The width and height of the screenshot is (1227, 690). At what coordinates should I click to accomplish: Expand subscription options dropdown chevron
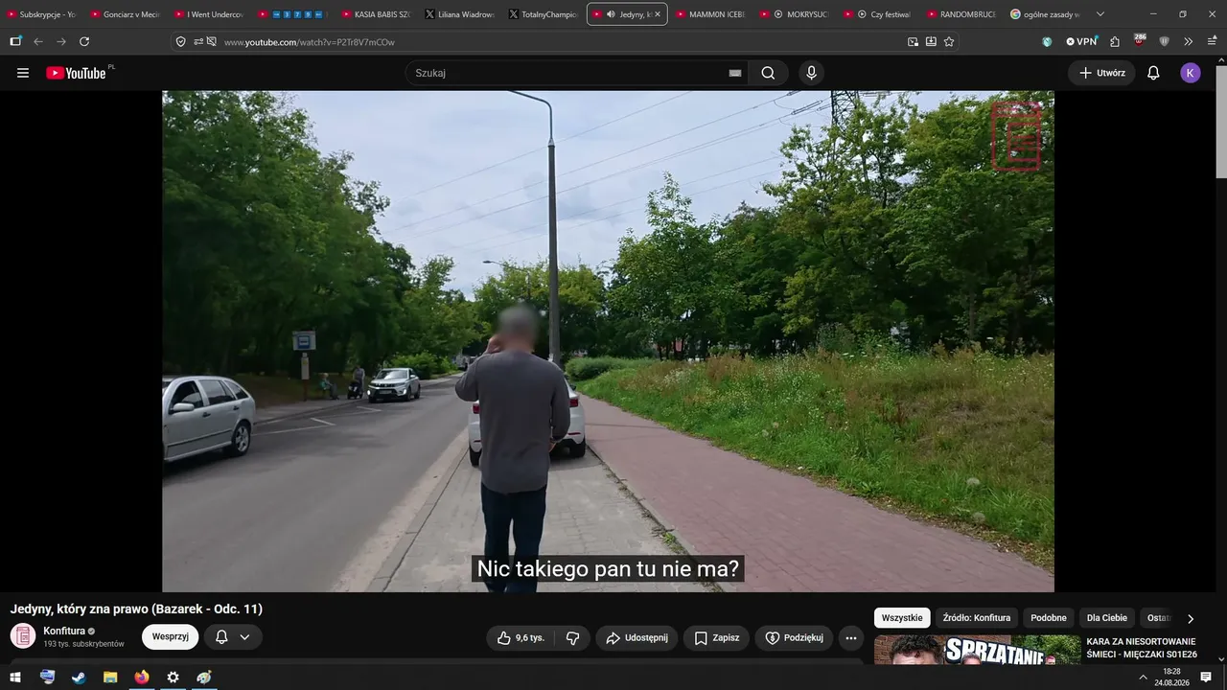pos(244,637)
